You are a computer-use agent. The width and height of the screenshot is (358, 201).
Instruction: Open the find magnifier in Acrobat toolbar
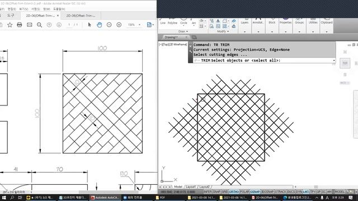point(39,25)
